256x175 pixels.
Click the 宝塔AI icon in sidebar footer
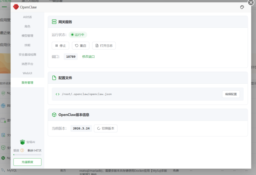pyautogui.click(x=22, y=142)
